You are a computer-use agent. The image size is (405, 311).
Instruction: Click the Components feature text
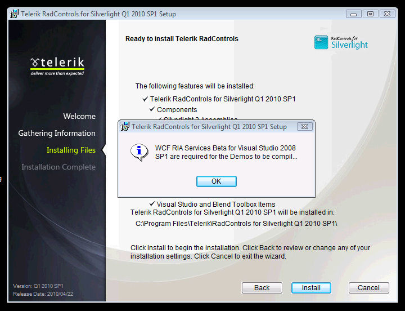click(x=177, y=110)
